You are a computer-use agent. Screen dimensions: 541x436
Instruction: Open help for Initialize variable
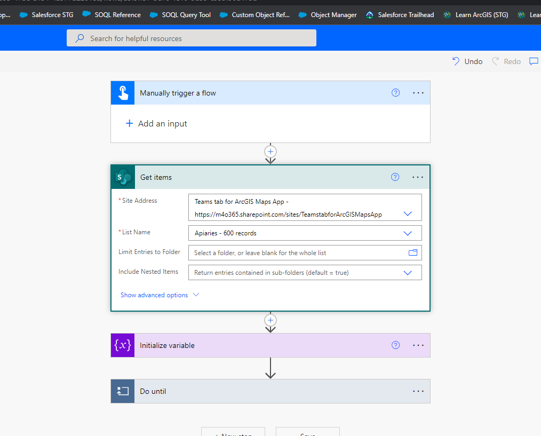pyautogui.click(x=395, y=345)
